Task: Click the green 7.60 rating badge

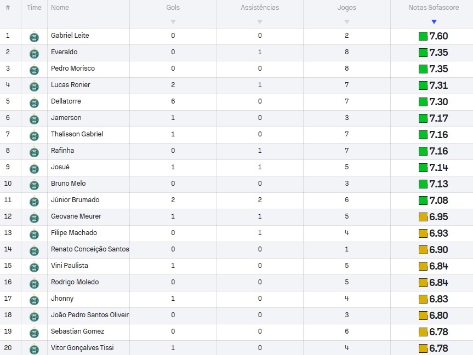Action: (x=433, y=36)
